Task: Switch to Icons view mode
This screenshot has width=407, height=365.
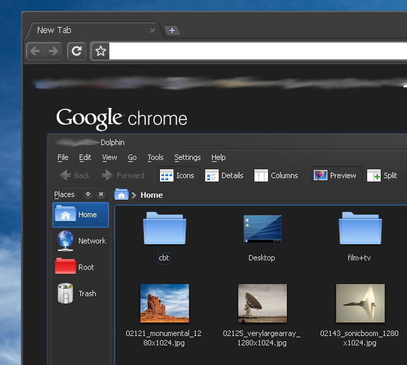Action: coord(179,175)
